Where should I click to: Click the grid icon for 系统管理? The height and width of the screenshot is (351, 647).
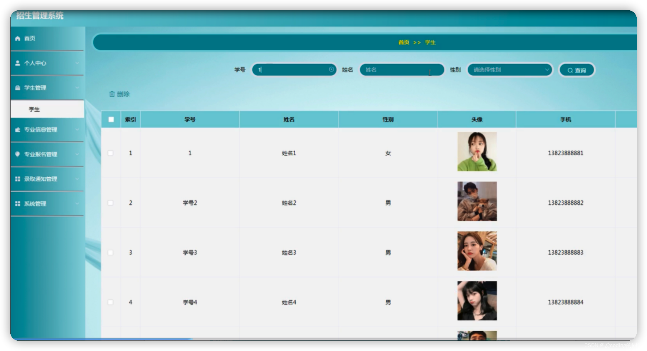point(18,204)
